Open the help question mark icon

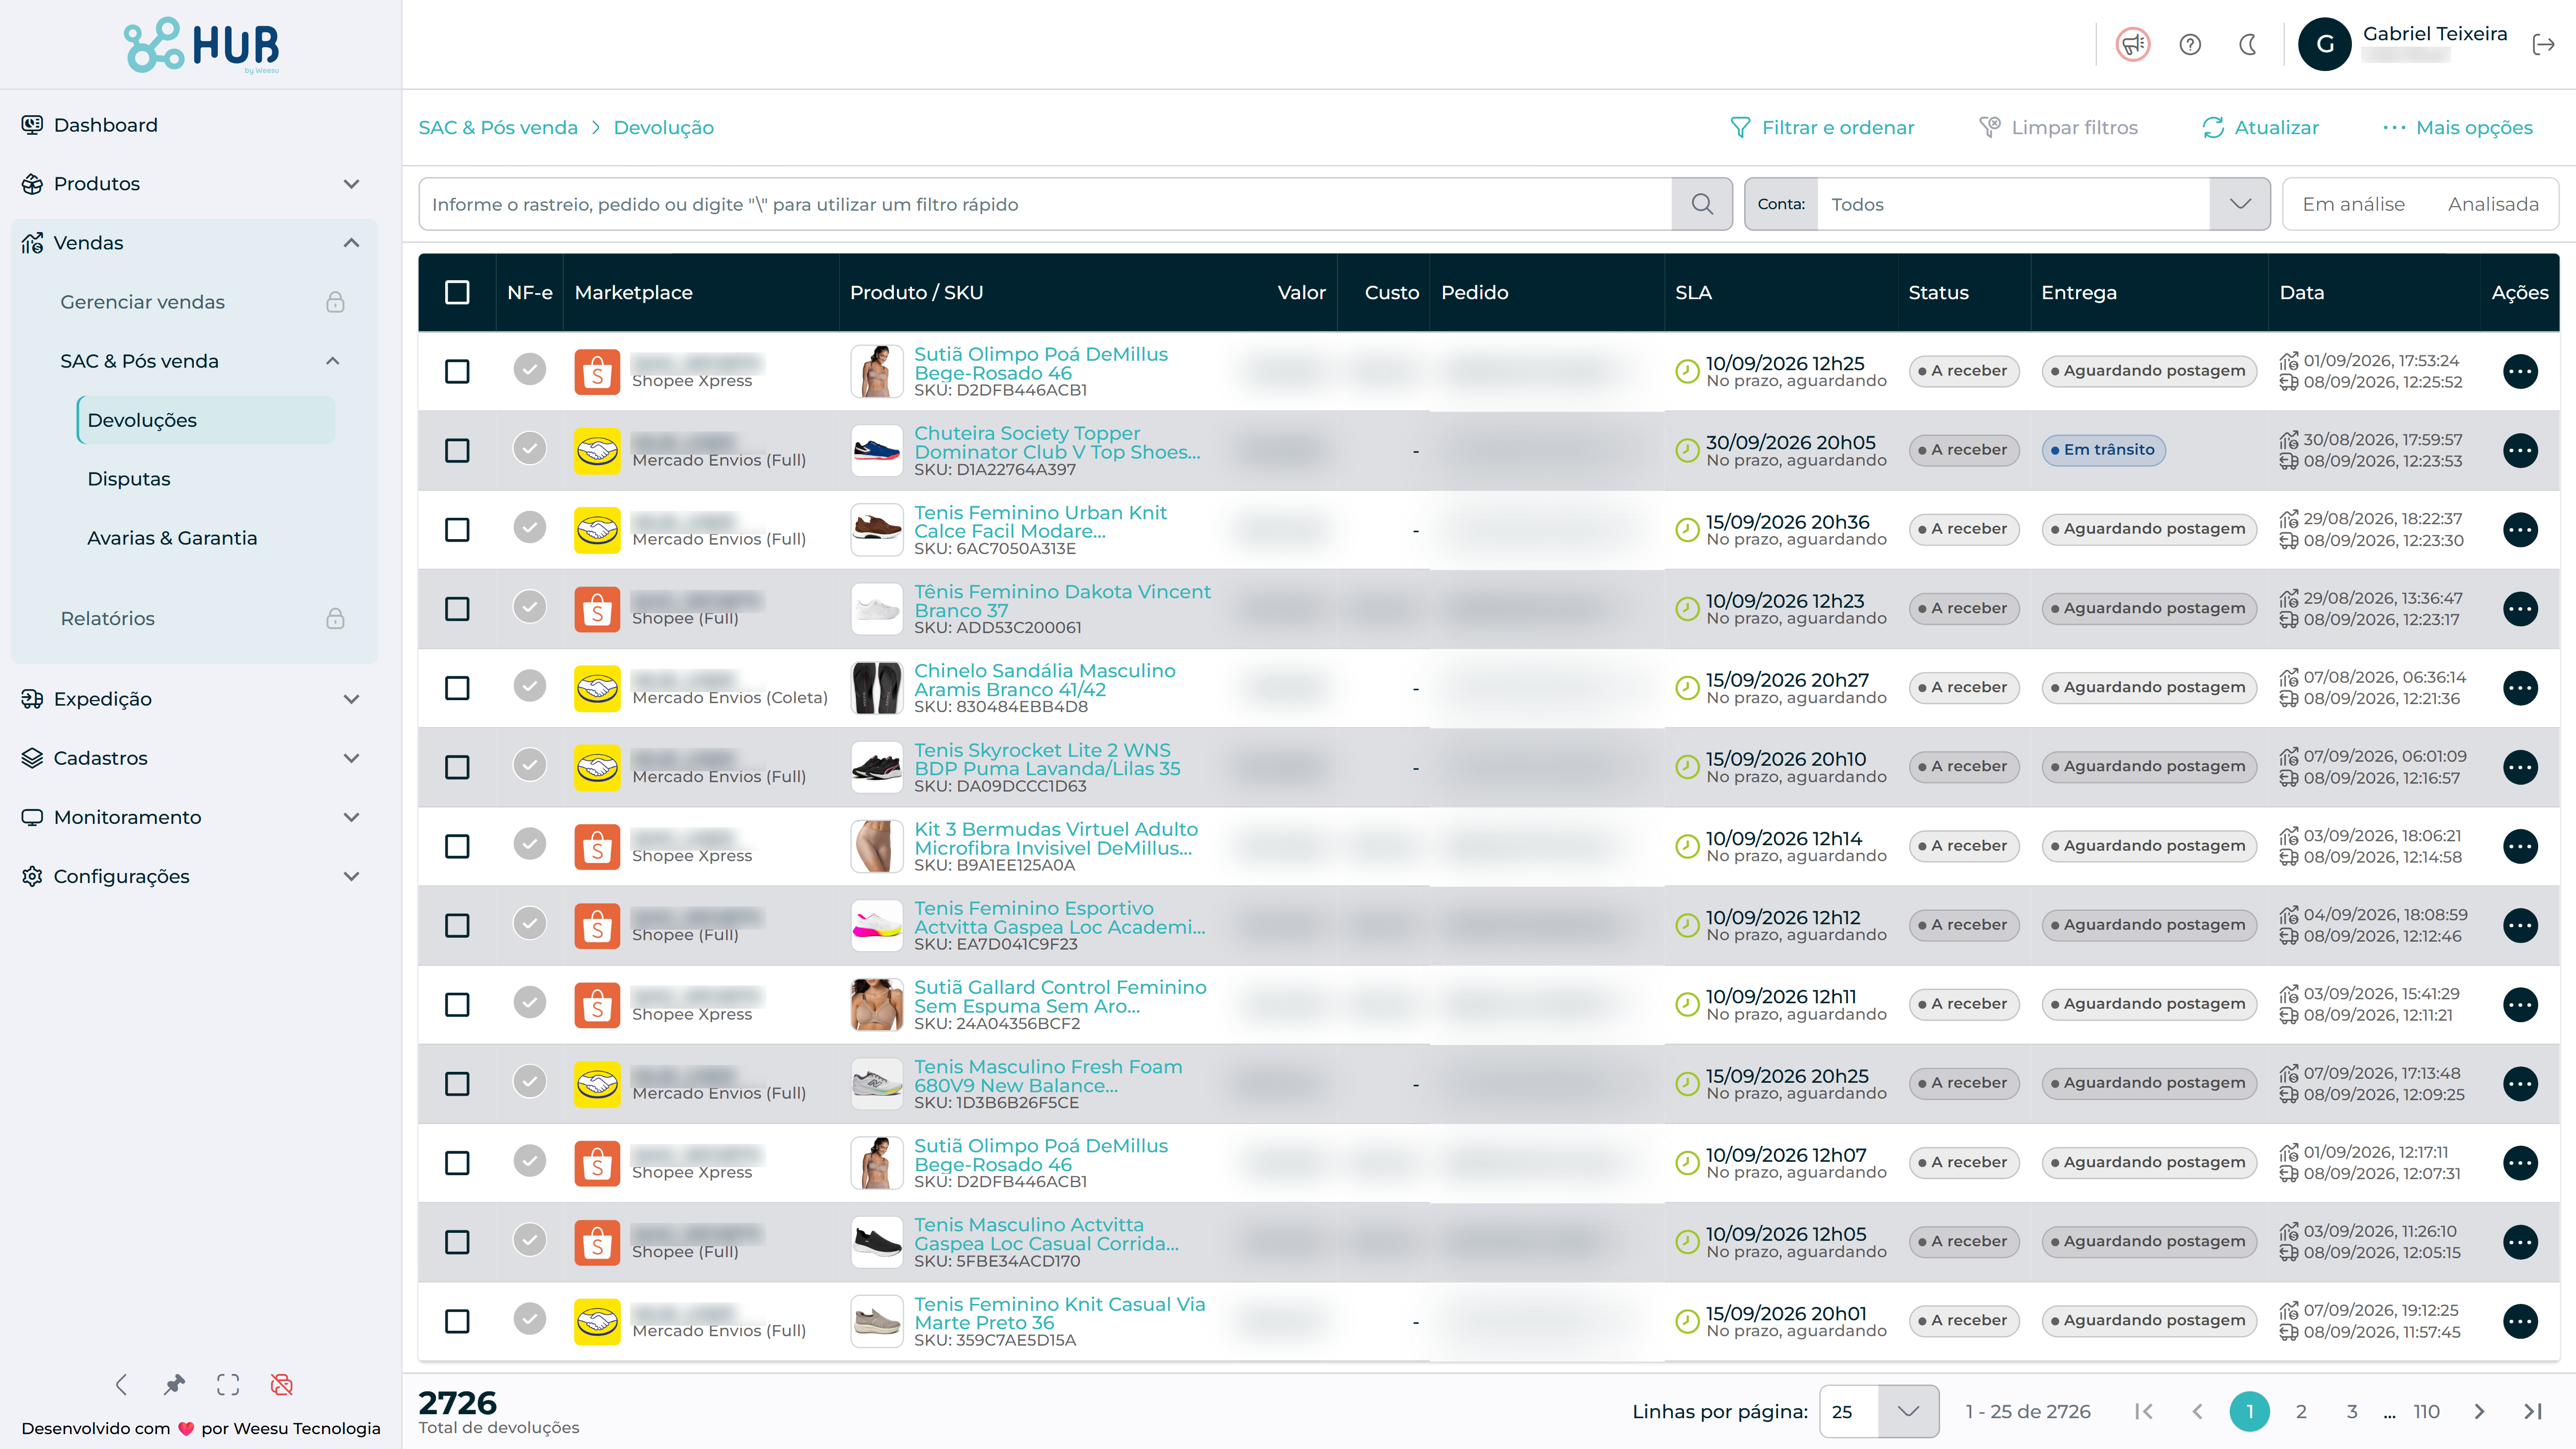click(x=2190, y=45)
